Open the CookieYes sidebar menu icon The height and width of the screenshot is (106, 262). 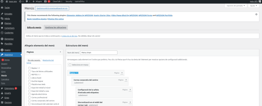(x=2, y=33)
